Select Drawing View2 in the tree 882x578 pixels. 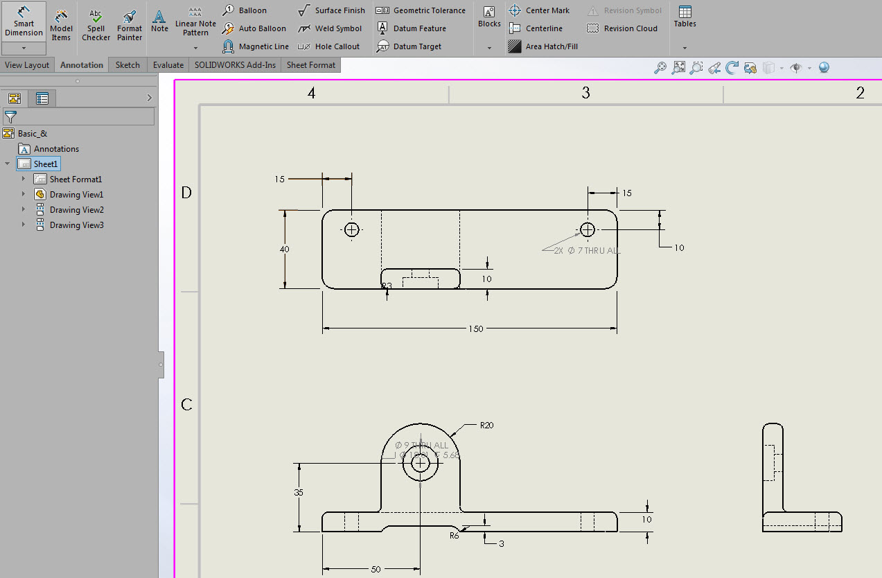[69, 209]
